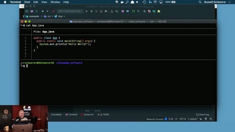
Task: Open the Shell menu
Action: [27, 2]
